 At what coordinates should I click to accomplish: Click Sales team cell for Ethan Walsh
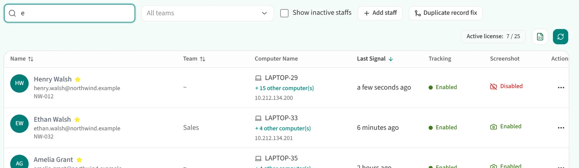click(191, 128)
